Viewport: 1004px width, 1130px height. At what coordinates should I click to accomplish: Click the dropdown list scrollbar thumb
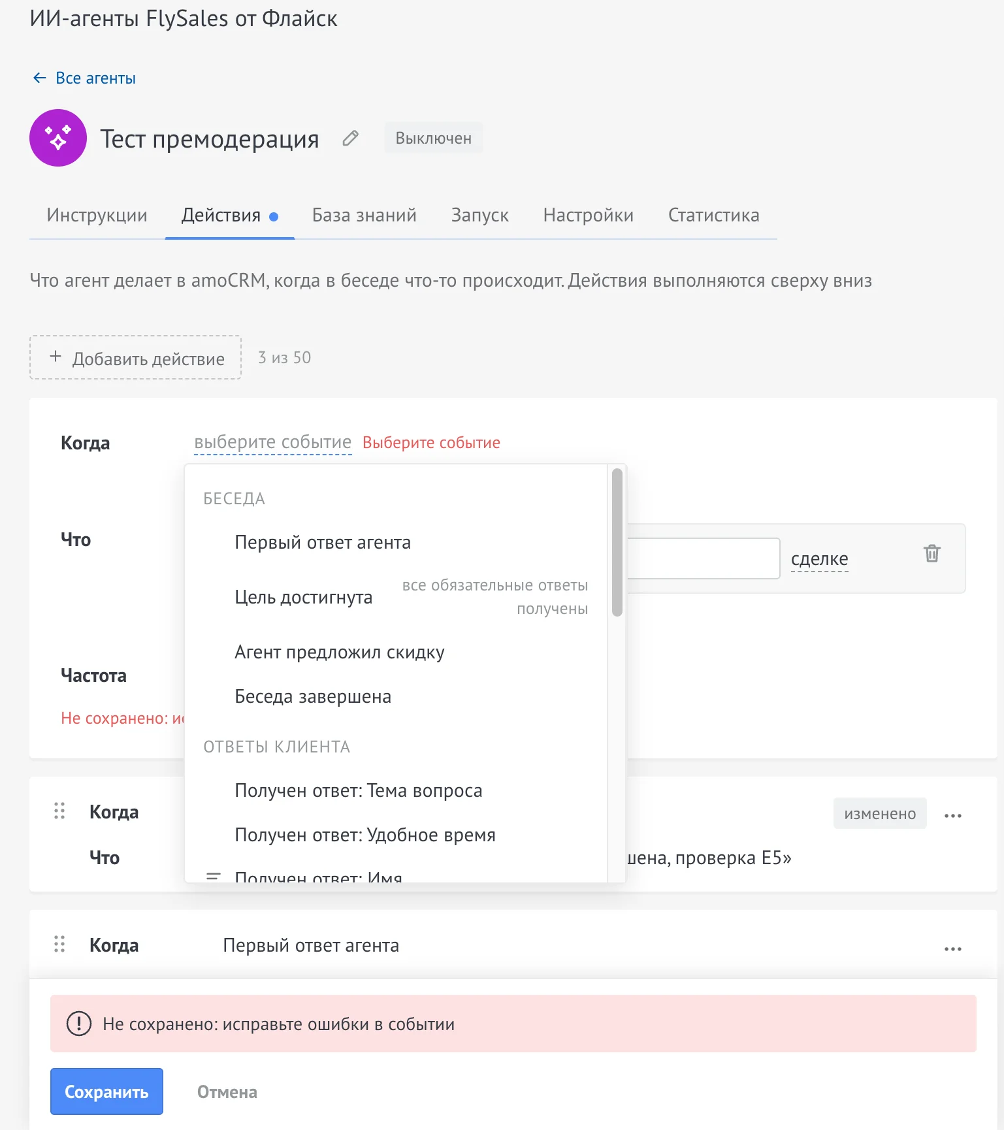click(617, 542)
